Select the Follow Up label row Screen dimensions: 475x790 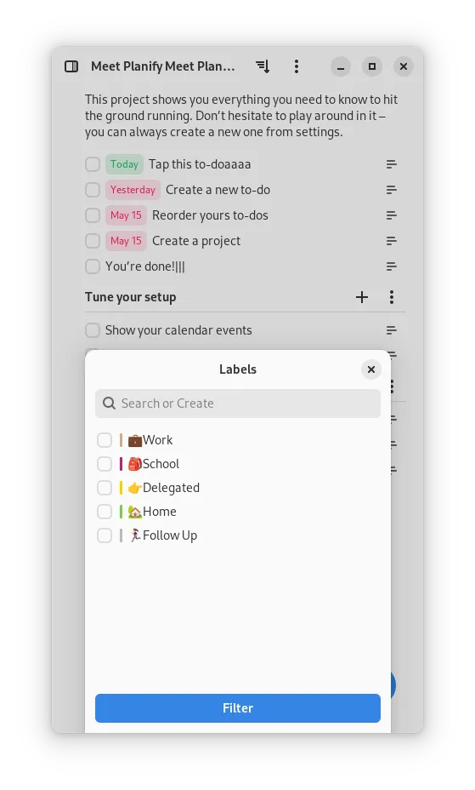[x=238, y=535]
